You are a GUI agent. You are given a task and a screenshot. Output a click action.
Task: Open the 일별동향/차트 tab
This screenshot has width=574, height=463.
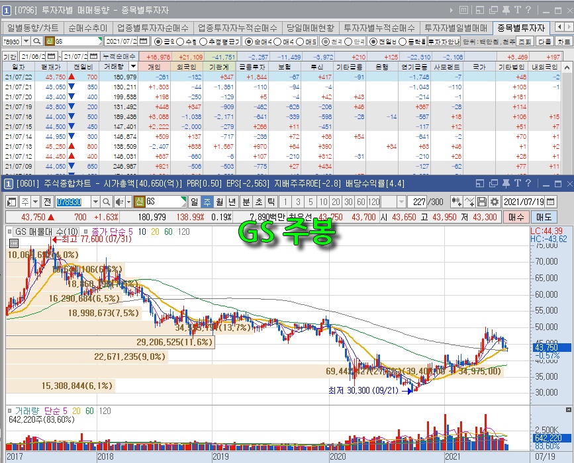point(32,28)
